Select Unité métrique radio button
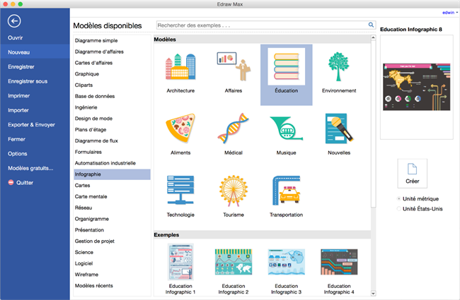460x300 pixels. (x=398, y=199)
